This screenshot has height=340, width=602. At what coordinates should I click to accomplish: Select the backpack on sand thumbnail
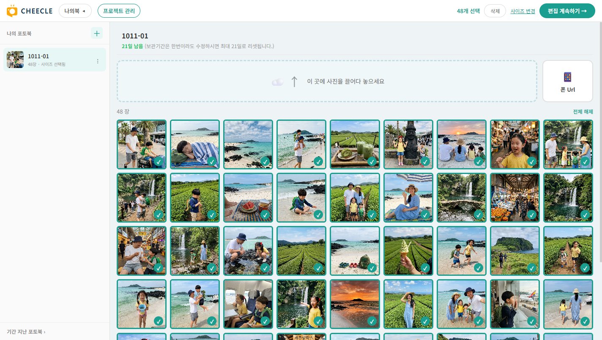coord(355,250)
